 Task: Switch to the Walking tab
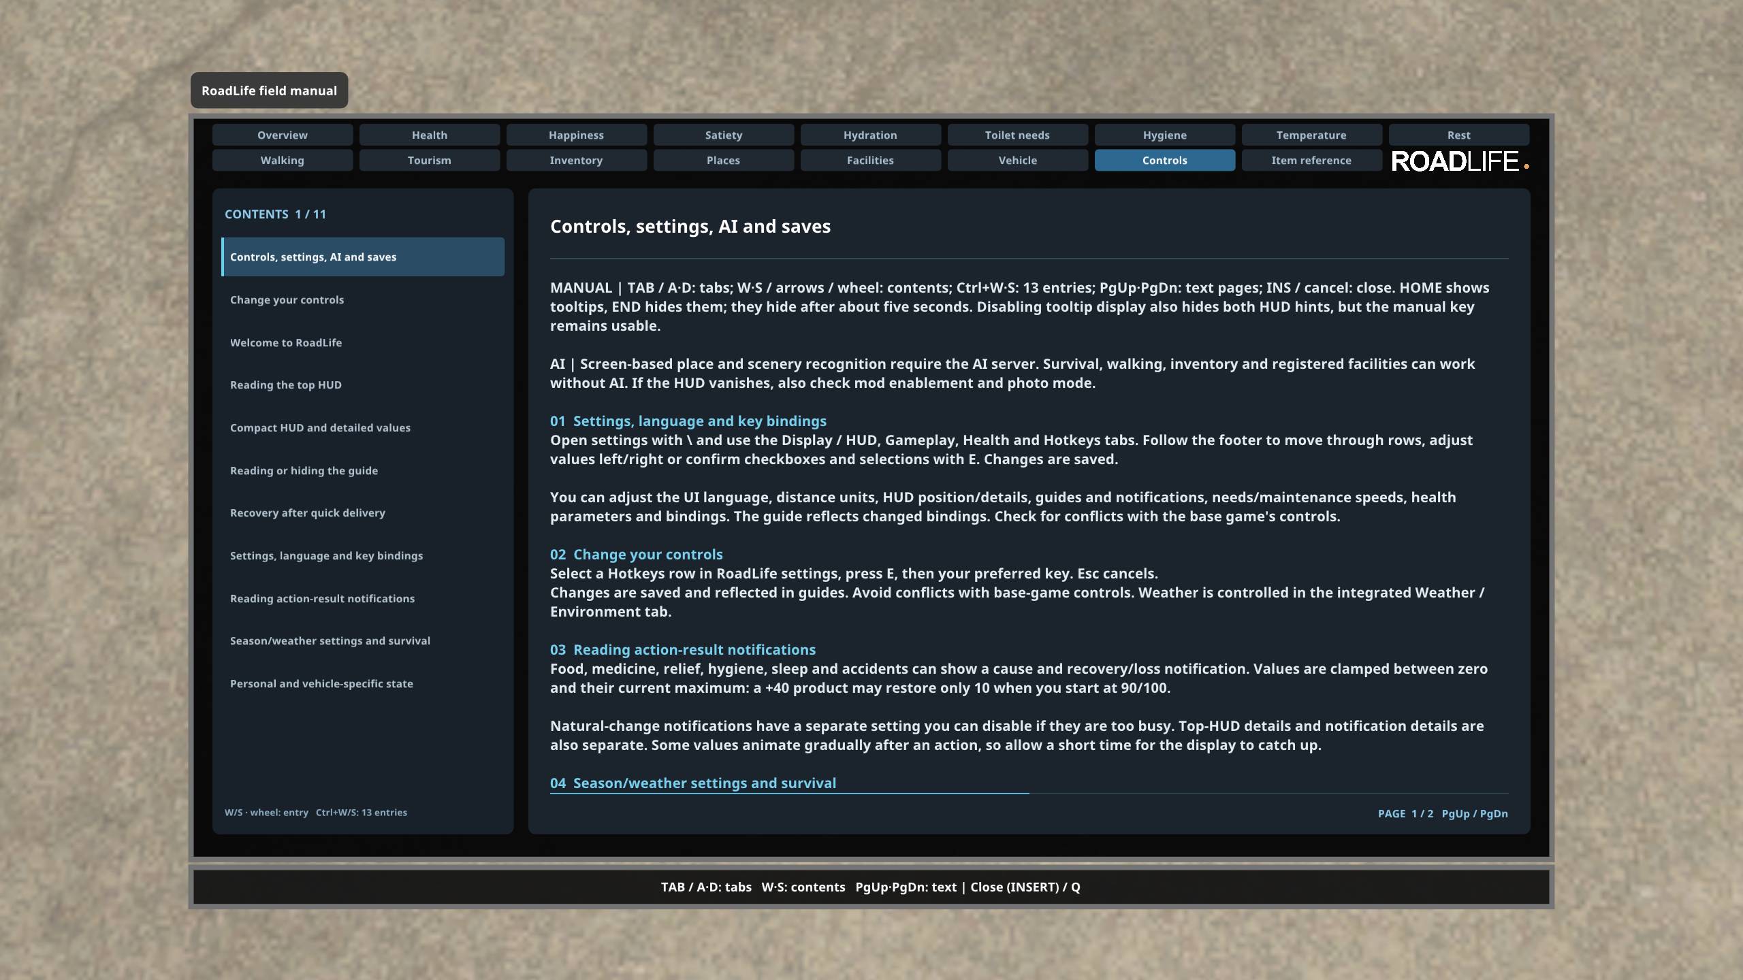point(283,160)
